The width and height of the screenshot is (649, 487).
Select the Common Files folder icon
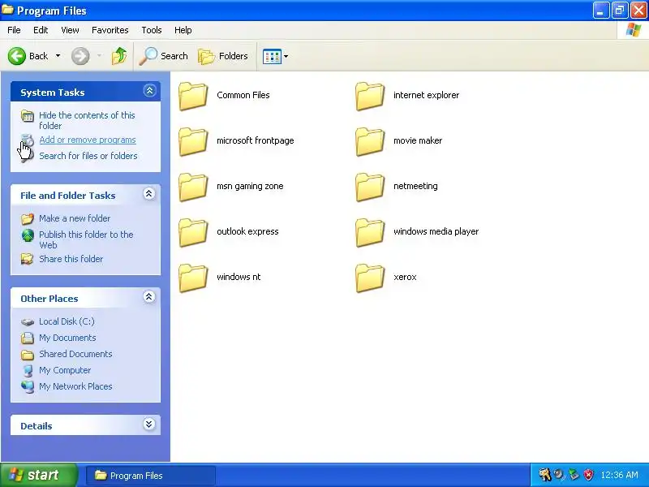point(193,96)
